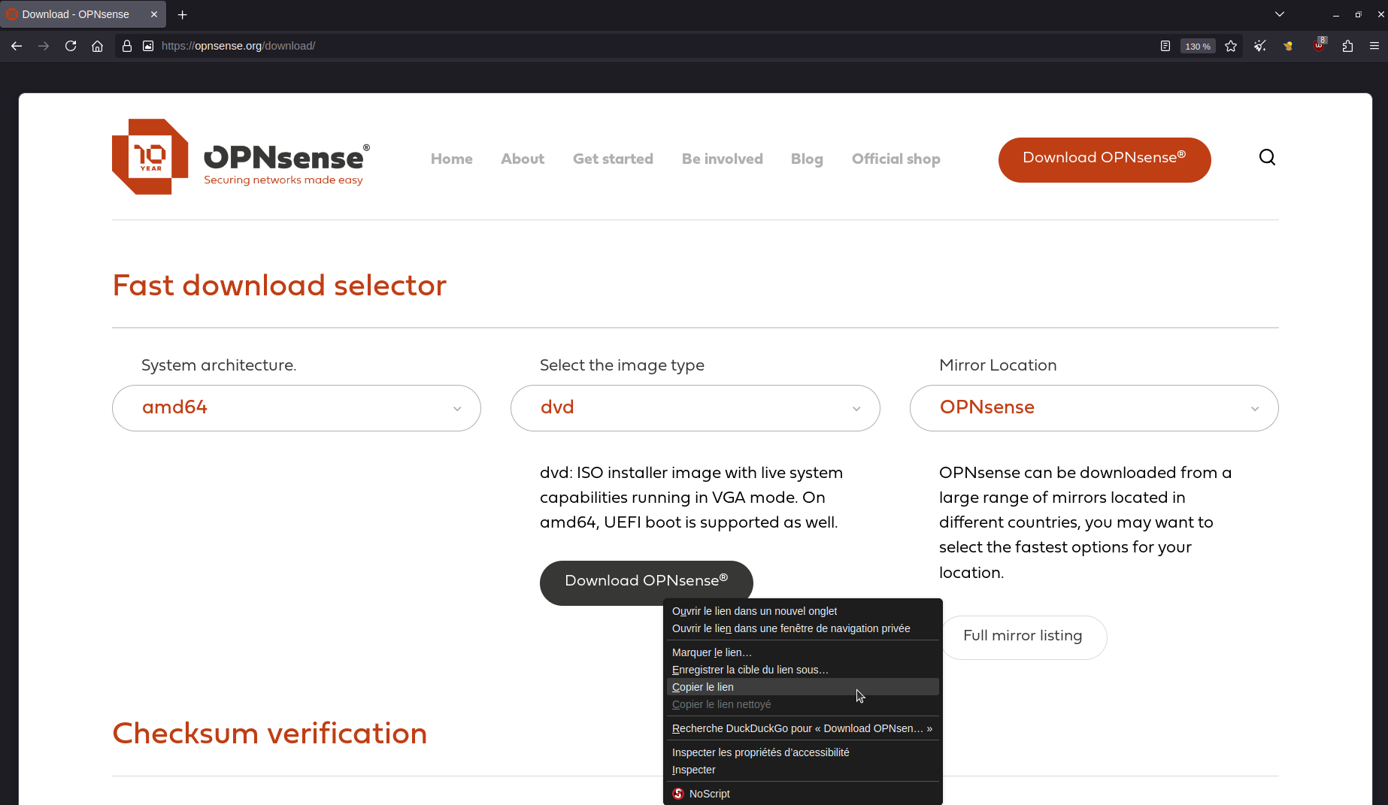Viewport: 1388px width, 805px height.
Task: Open the Get started nav link
Action: (613, 159)
